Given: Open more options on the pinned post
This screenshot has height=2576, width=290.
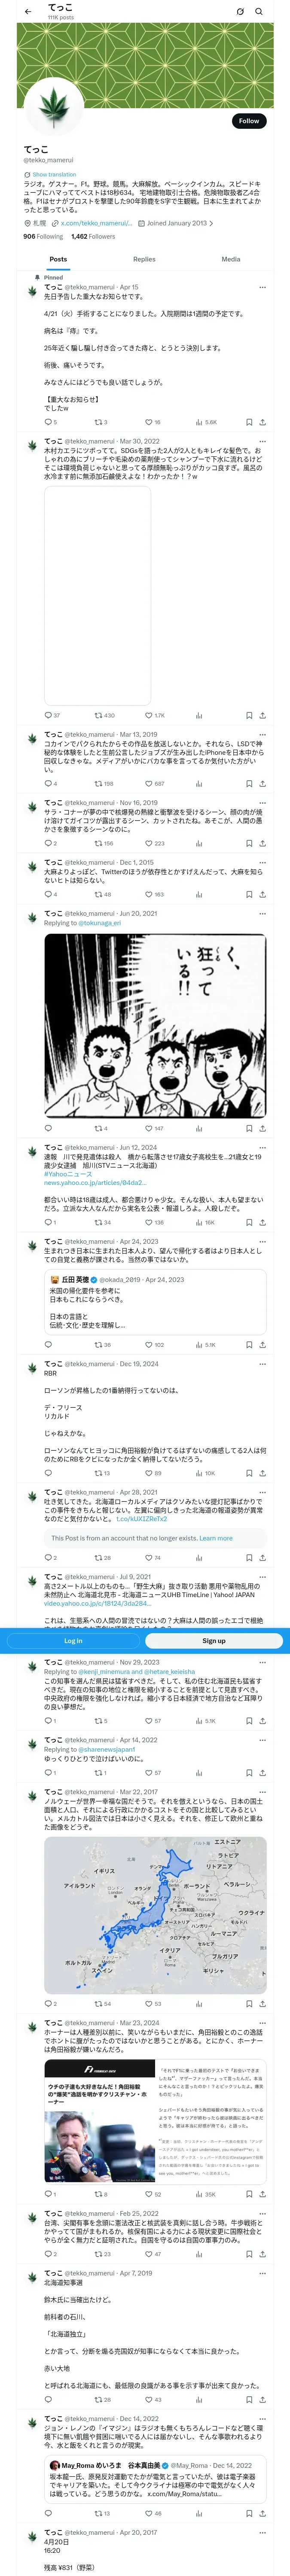Looking at the screenshot, I should pyautogui.click(x=262, y=287).
